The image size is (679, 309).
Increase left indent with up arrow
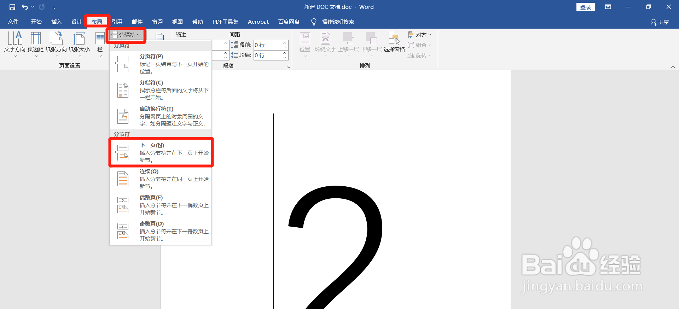(226, 43)
